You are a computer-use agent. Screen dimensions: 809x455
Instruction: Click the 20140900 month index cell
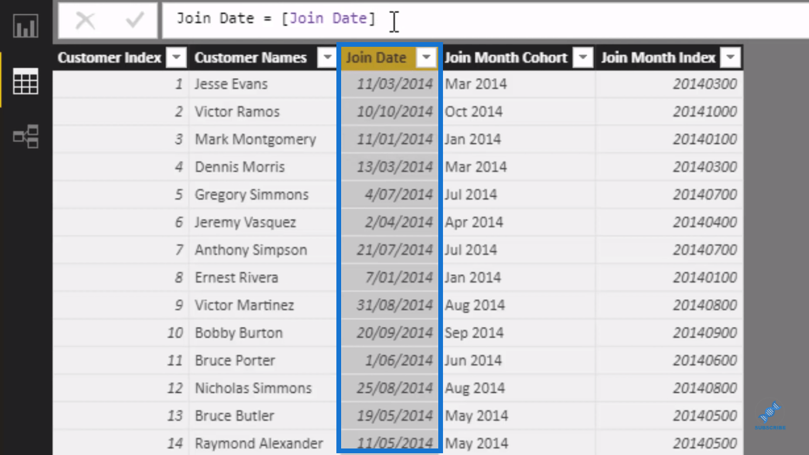(x=669, y=333)
